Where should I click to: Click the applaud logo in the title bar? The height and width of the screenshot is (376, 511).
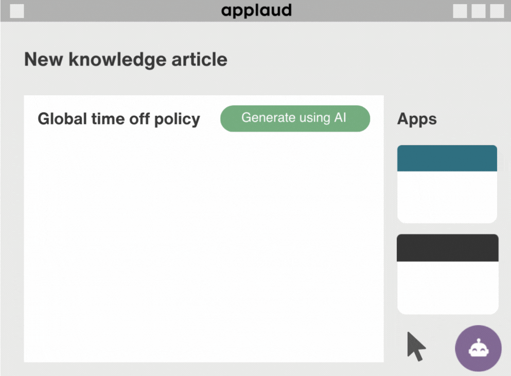coord(256,10)
